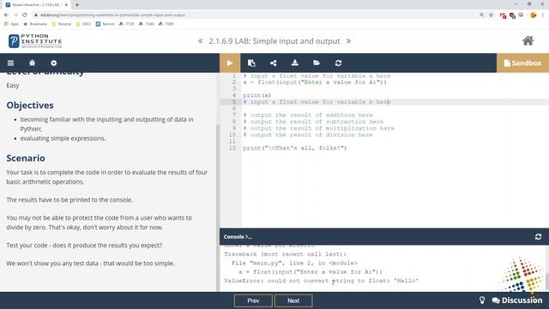Open the Apps bookmark shortcut
Screen dimensions: 549x309
11,24
